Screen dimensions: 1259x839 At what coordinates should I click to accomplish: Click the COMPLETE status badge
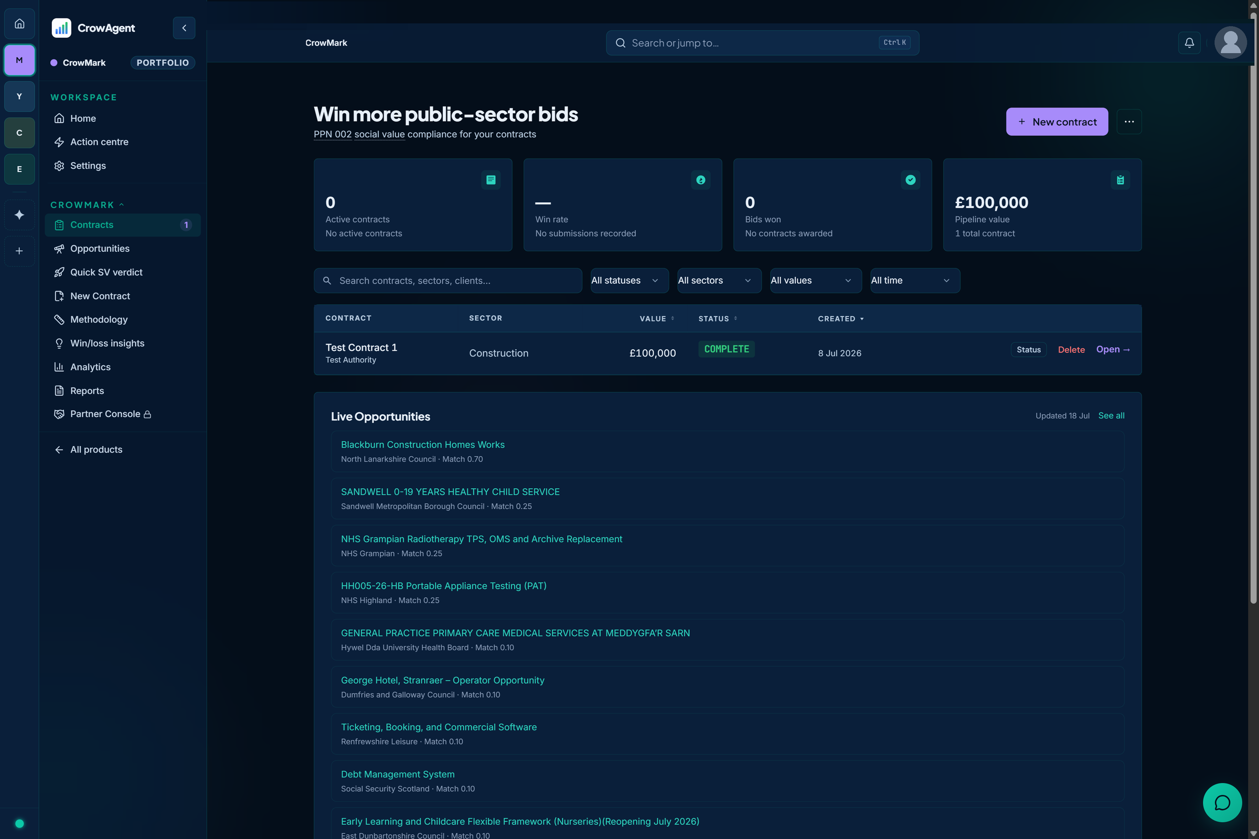726,349
